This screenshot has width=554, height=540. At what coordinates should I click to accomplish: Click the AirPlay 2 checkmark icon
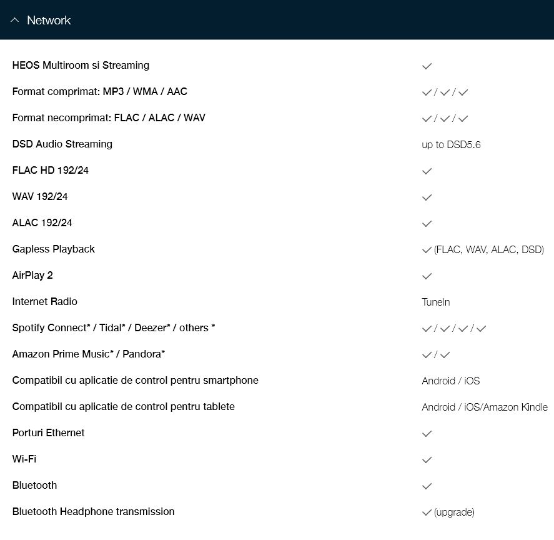(x=427, y=276)
